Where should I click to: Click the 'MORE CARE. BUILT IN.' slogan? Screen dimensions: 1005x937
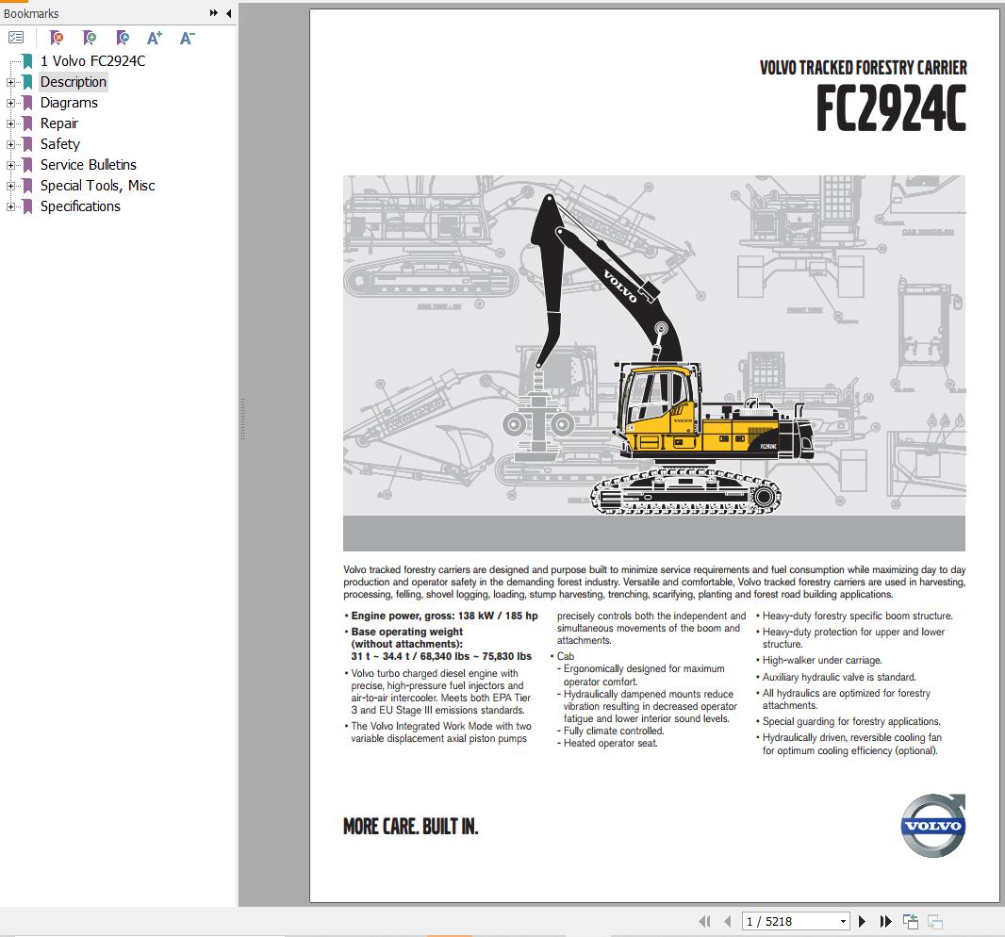(411, 826)
